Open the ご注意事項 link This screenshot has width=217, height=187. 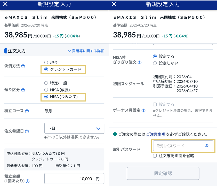(156, 134)
